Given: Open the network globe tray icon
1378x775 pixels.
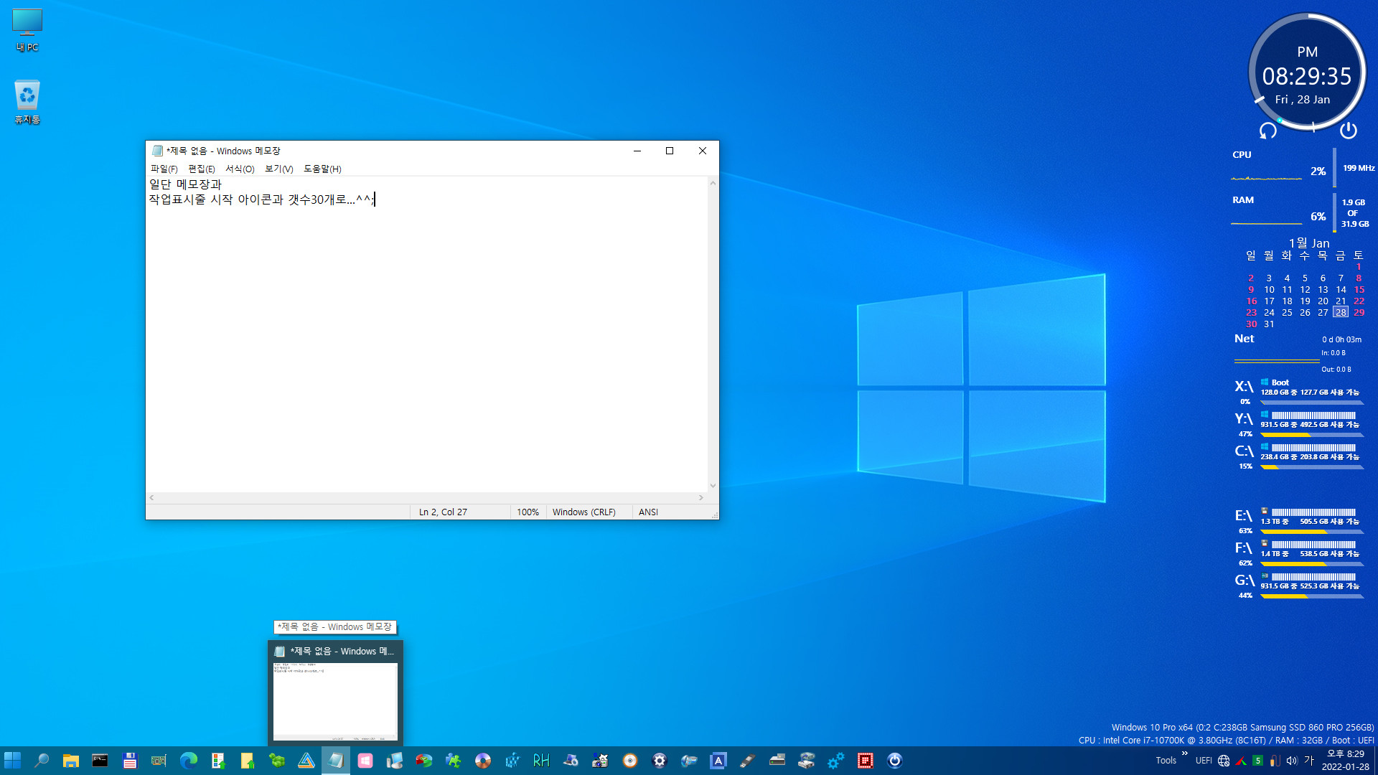Looking at the screenshot, I should click(1224, 761).
